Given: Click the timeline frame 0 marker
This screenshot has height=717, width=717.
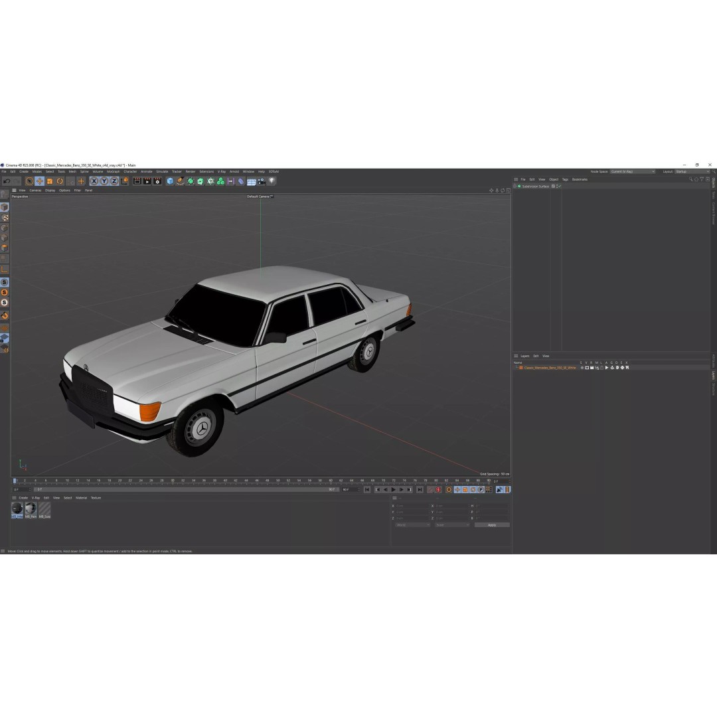Looking at the screenshot, I should pyautogui.click(x=15, y=481).
